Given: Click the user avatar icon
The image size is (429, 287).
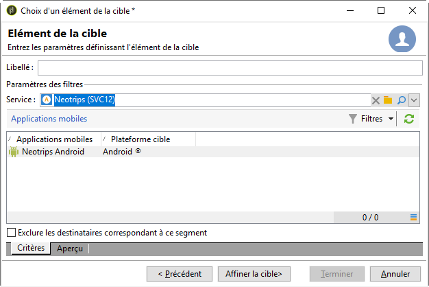Looking at the screenshot, I should [x=402, y=39].
